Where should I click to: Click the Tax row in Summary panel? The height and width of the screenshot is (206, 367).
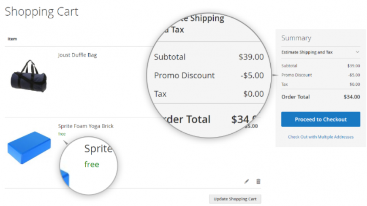coord(321,84)
